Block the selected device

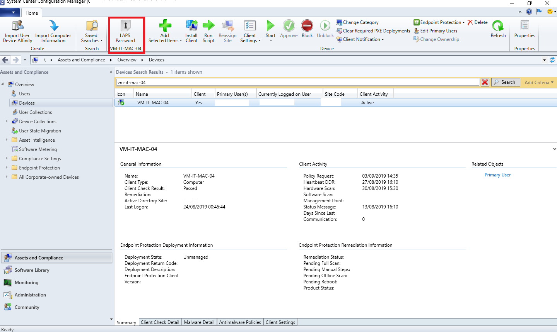pos(307,26)
